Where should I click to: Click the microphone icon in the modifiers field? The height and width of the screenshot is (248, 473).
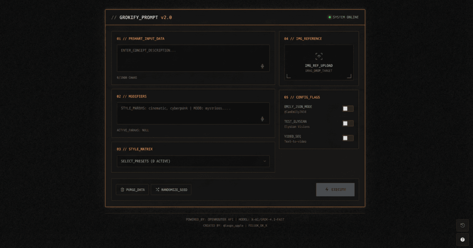tap(262, 119)
